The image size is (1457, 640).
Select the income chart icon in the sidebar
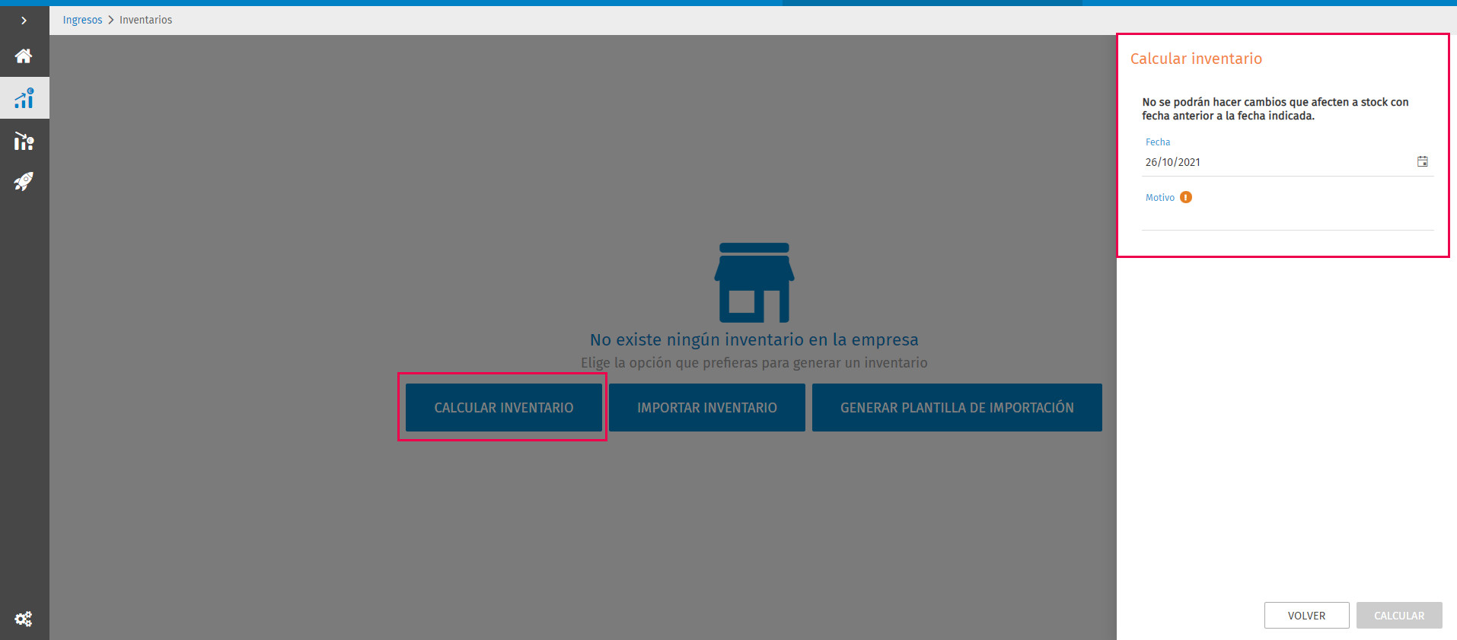point(24,98)
